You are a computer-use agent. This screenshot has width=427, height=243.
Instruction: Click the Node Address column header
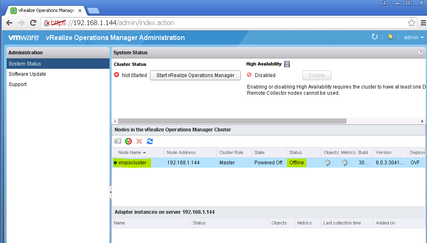pos(191,152)
